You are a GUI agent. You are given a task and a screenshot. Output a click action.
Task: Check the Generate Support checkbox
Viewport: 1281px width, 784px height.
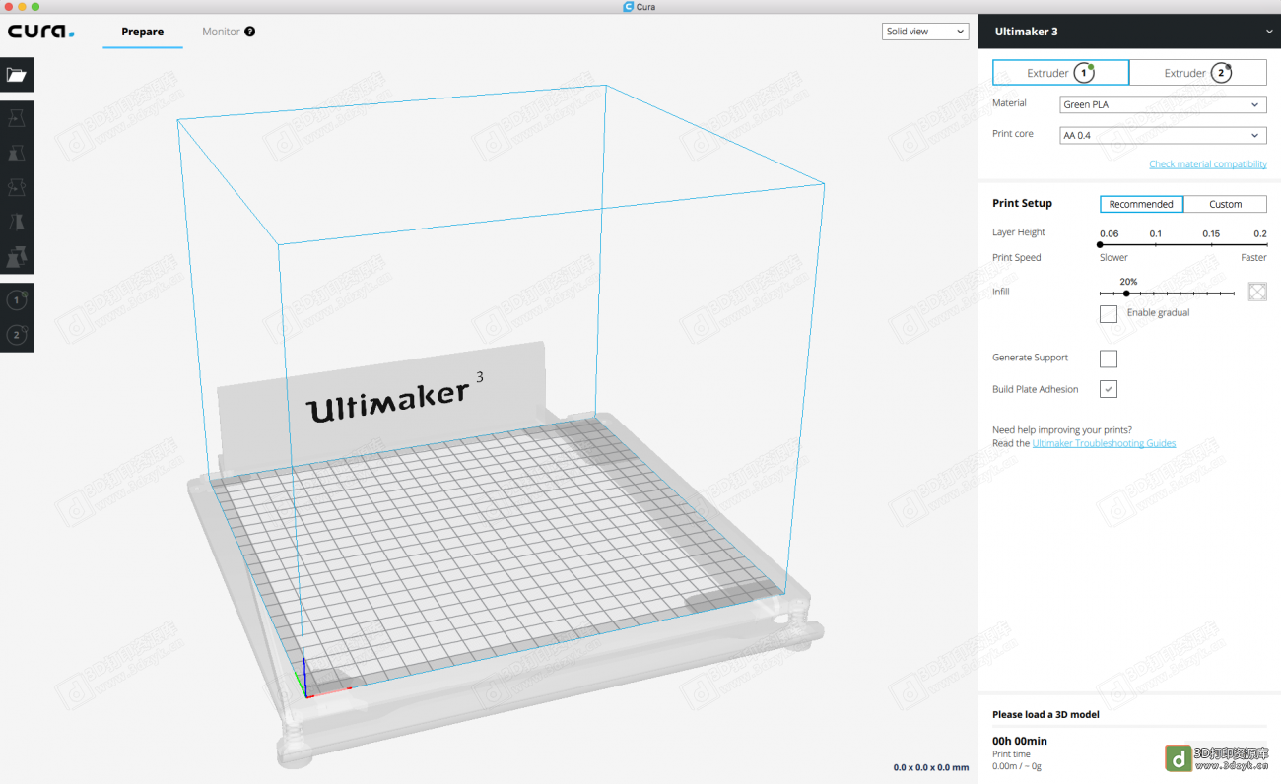tap(1109, 359)
